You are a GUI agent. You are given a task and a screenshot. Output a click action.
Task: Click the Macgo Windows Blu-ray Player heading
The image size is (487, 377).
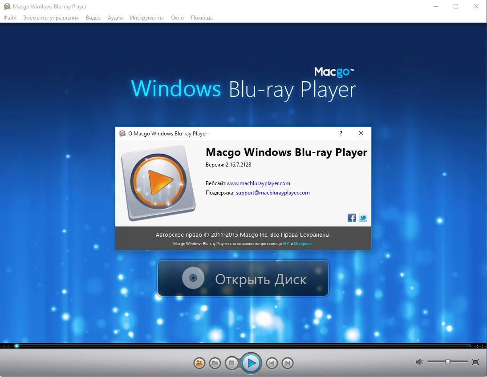point(286,152)
